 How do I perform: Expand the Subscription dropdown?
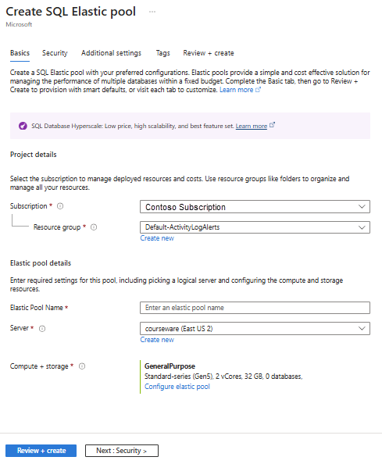pyautogui.click(x=255, y=206)
